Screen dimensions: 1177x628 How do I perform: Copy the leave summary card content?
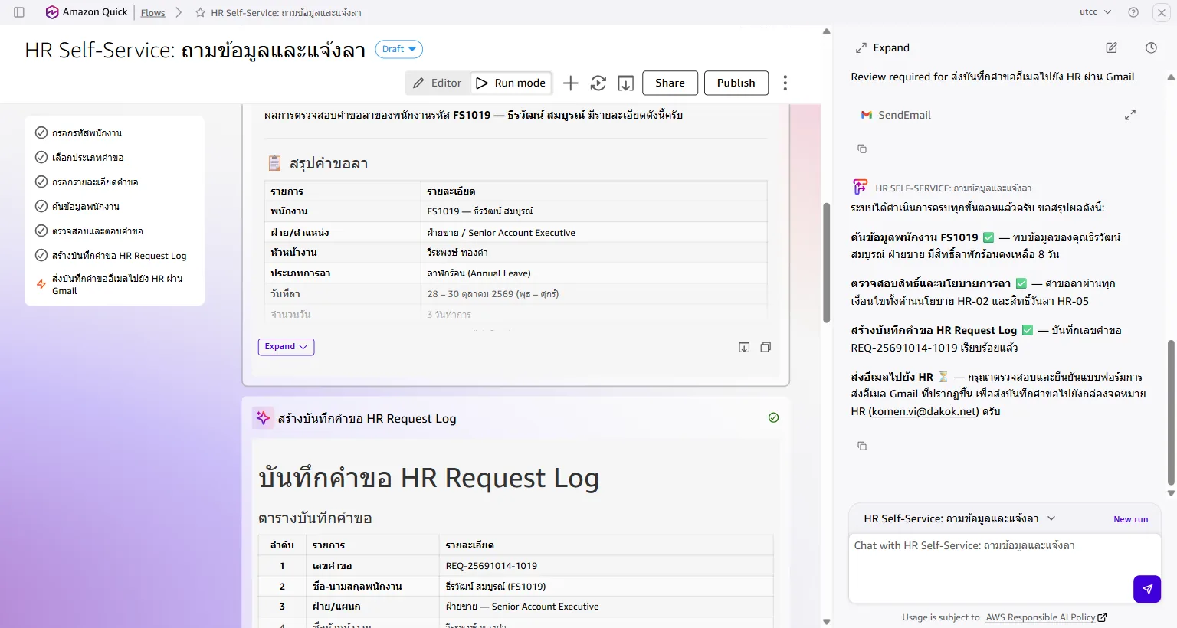766,347
